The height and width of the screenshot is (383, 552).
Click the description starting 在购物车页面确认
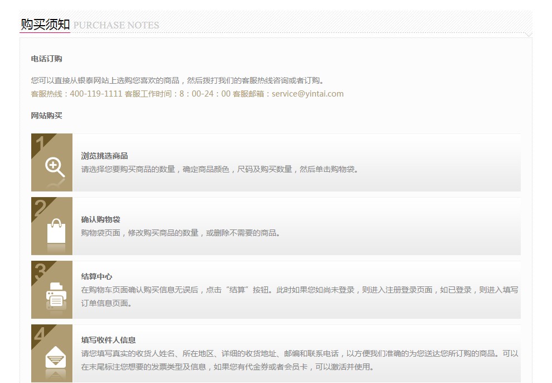[299, 296]
